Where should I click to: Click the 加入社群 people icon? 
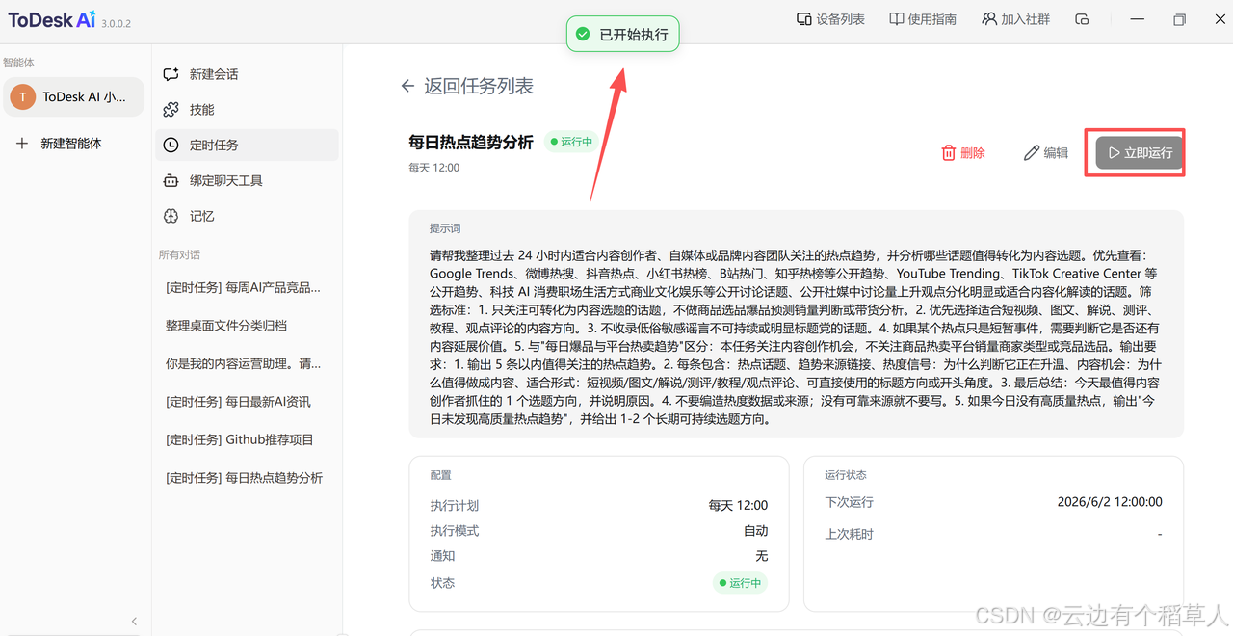[x=989, y=19]
